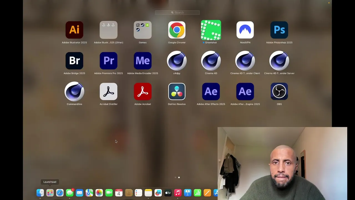Launch Maps from the Dock
The image size is (355, 200).
point(89,192)
